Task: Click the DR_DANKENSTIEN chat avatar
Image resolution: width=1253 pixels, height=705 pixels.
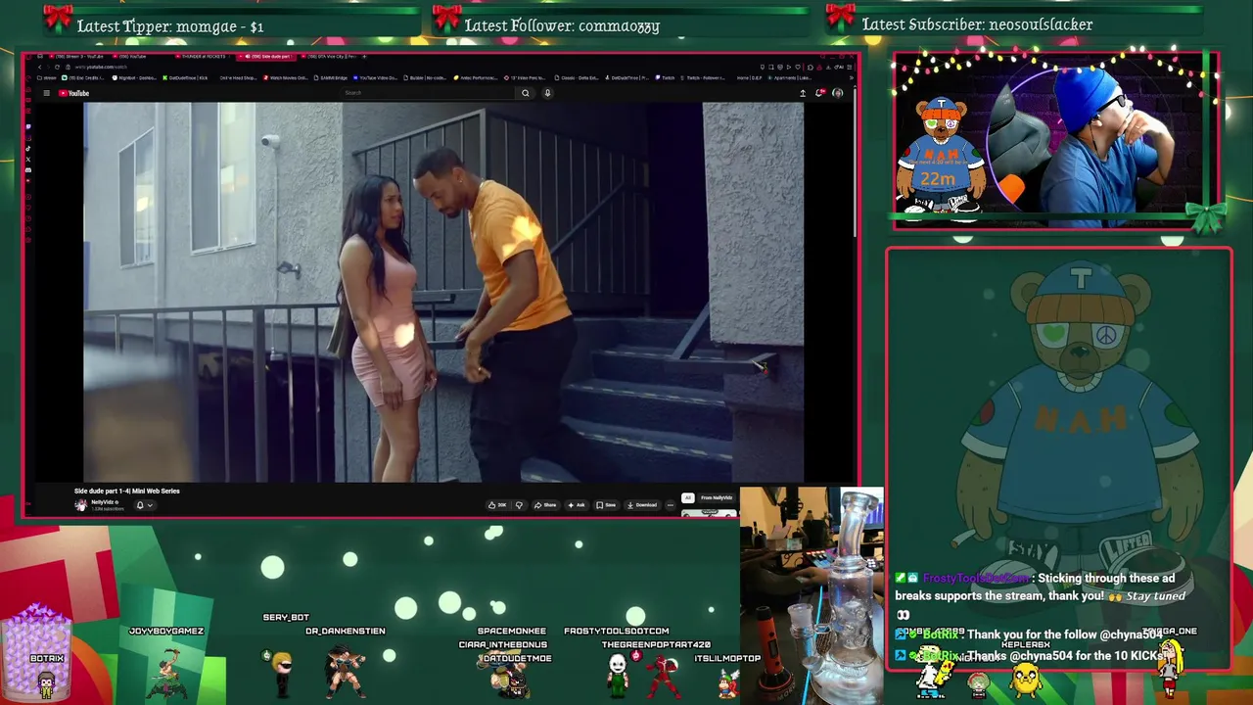Action: 345,671
